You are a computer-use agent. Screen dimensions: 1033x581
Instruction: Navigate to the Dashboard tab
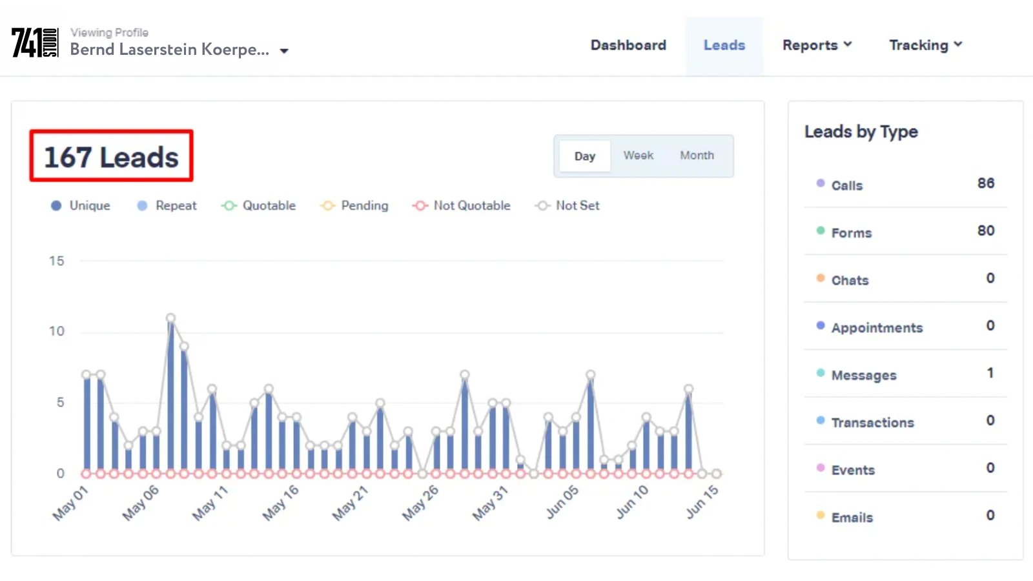[628, 45]
